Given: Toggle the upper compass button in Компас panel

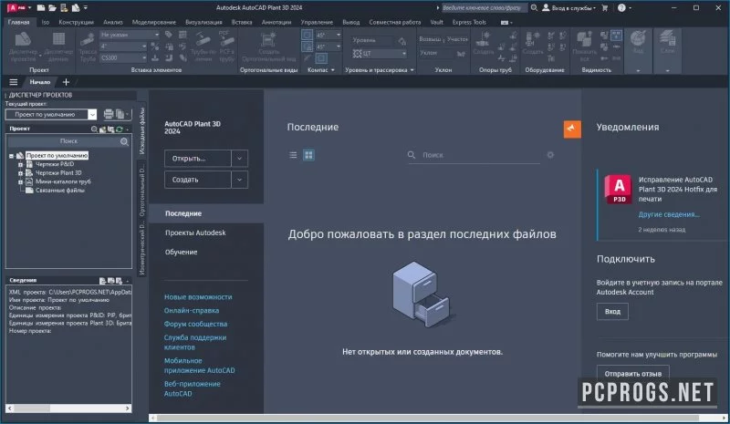Looking at the screenshot, I should tap(308, 35).
